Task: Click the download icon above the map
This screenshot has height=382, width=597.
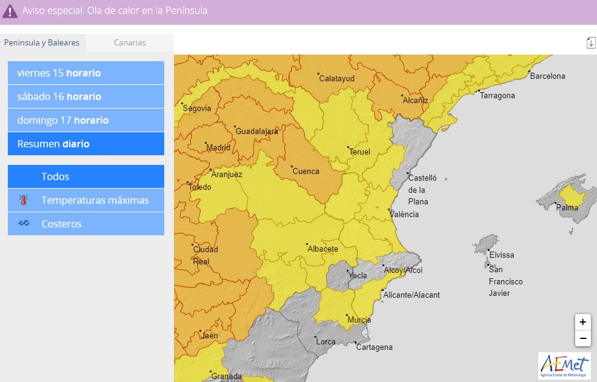Action: point(591,42)
